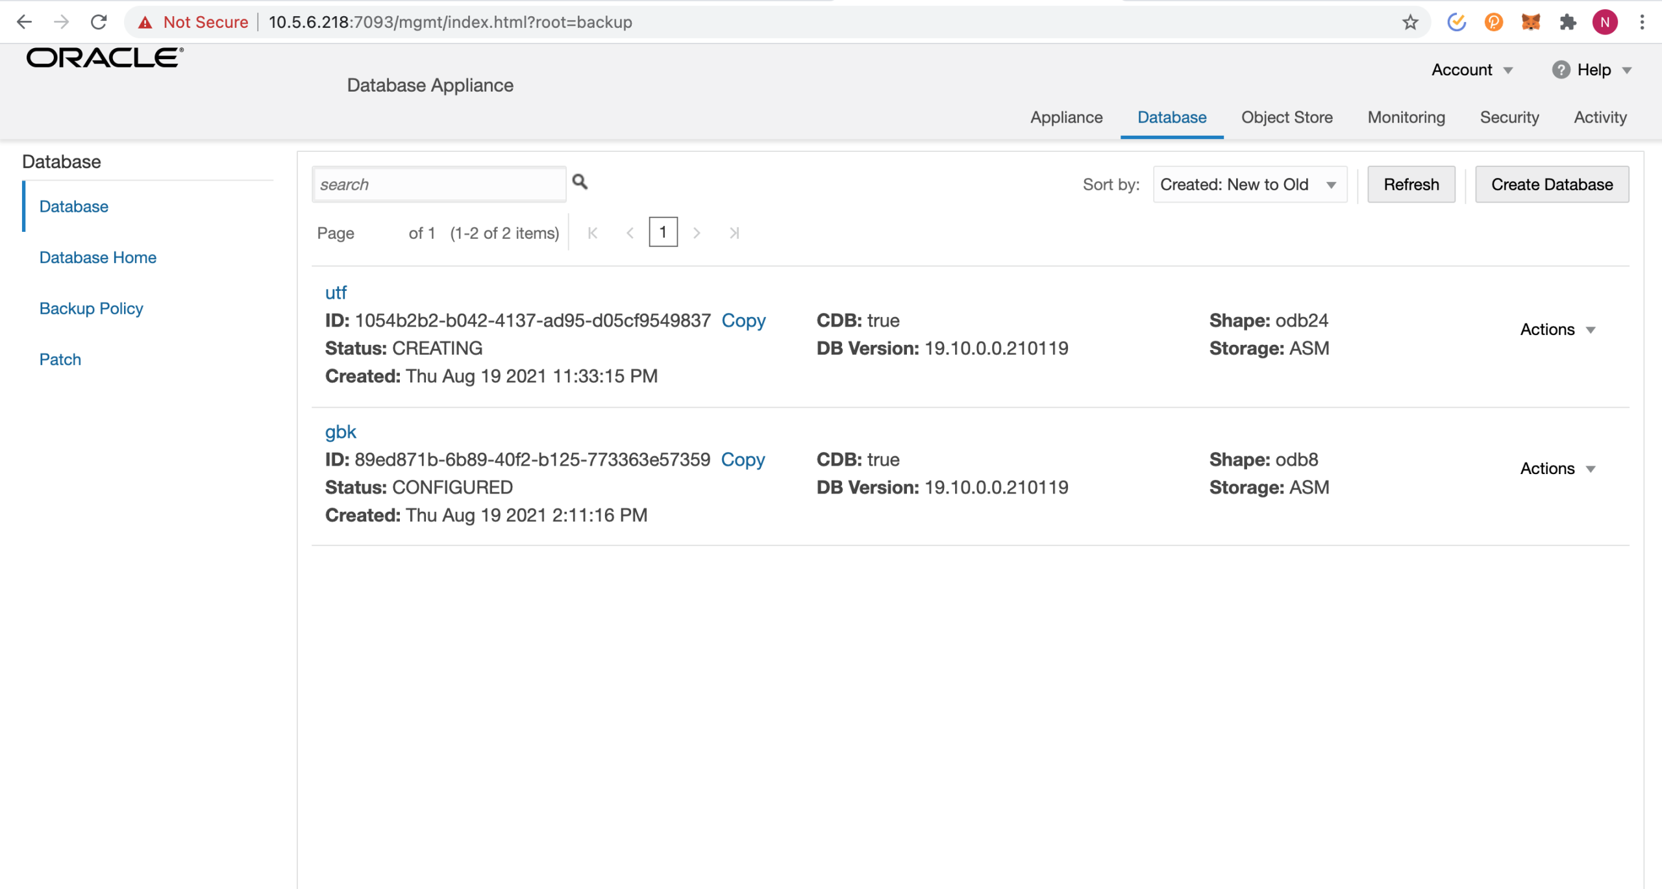Open Database Home in the sidebar
Viewport: 1662px width, 889px height.
pos(97,257)
